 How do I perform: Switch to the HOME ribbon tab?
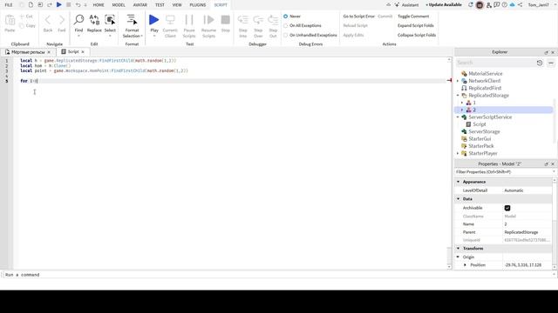(x=99, y=5)
